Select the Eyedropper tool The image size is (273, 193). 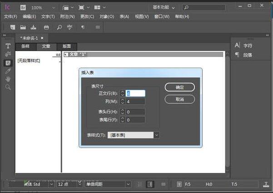click(8, 71)
